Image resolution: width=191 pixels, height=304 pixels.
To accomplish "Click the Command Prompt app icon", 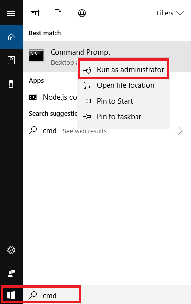I will click(x=36, y=55).
